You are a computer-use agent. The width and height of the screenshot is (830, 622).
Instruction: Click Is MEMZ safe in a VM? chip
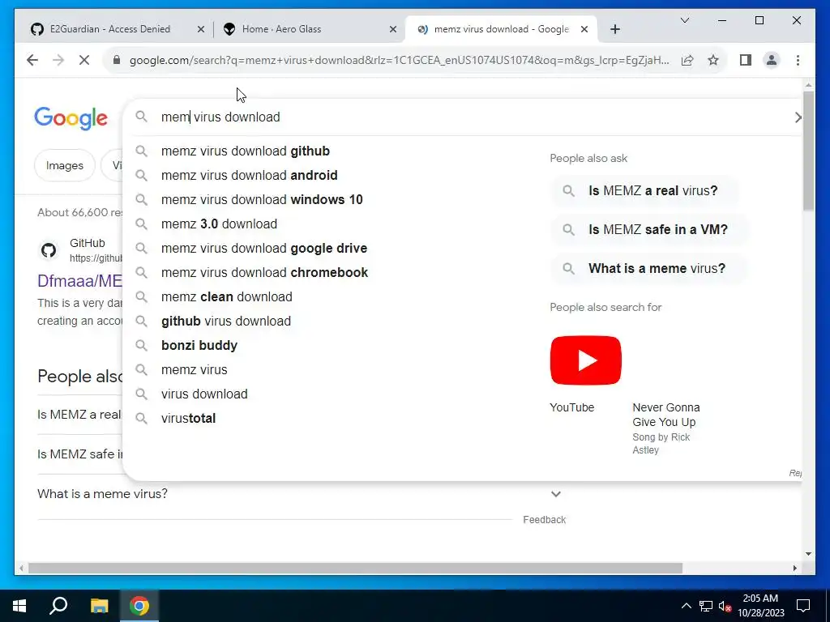[649, 230]
